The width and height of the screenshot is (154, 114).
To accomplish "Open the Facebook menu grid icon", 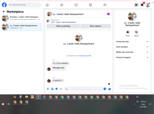I will point(136,5).
